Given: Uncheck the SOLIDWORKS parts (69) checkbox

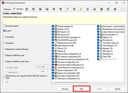Looking at the screenshot, I should coord(53,40).
